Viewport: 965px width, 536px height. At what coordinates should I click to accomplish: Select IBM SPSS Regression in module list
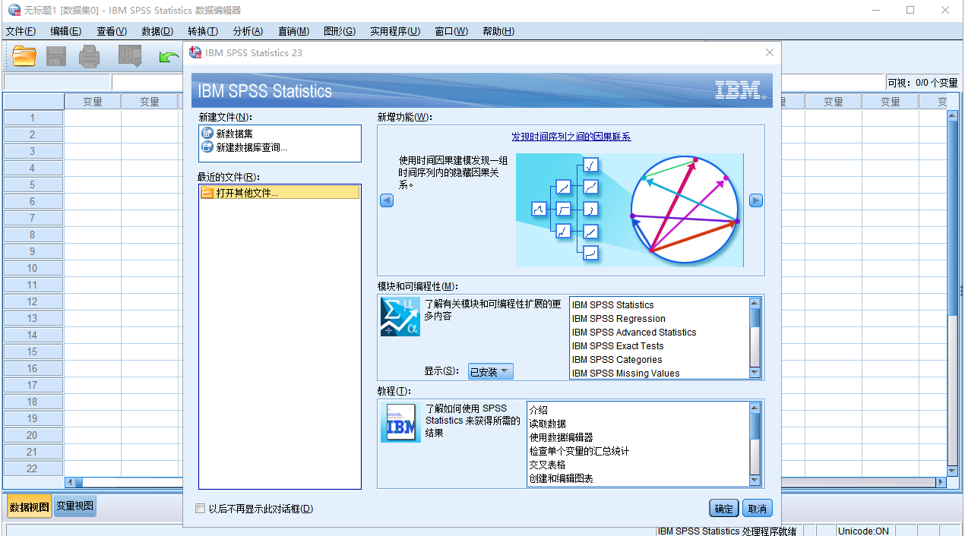click(x=619, y=319)
